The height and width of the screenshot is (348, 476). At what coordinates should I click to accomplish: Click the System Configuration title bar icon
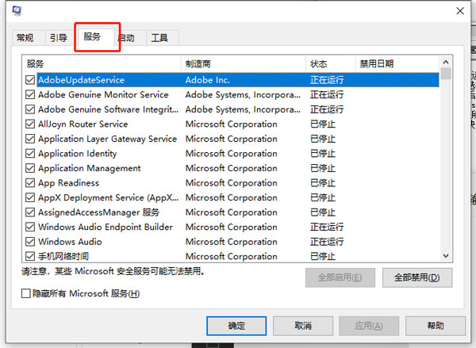point(17,10)
